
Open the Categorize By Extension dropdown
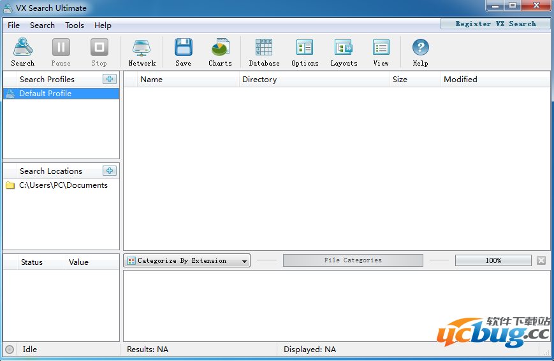(187, 260)
